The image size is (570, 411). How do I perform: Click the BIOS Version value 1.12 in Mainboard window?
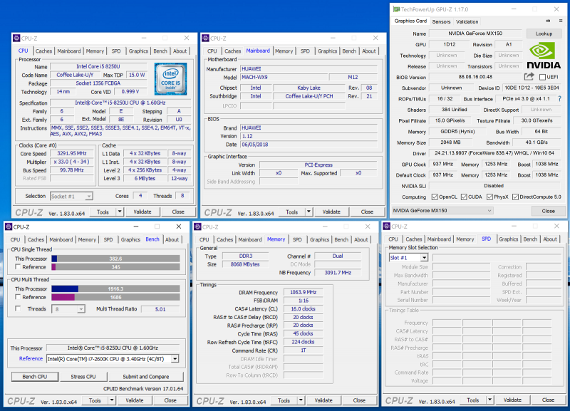(x=309, y=136)
